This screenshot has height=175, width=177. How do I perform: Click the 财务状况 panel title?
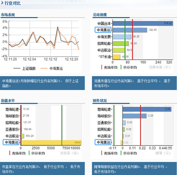click(x=100, y=101)
